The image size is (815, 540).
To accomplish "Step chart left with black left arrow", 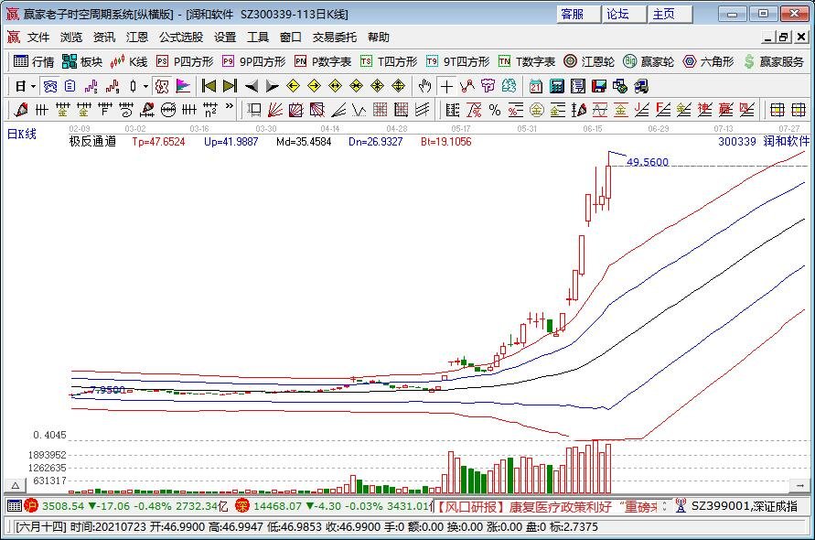I will (252, 86).
